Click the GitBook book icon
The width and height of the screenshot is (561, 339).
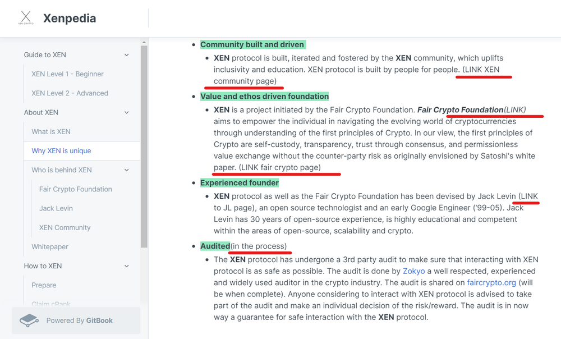click(29, 320)
